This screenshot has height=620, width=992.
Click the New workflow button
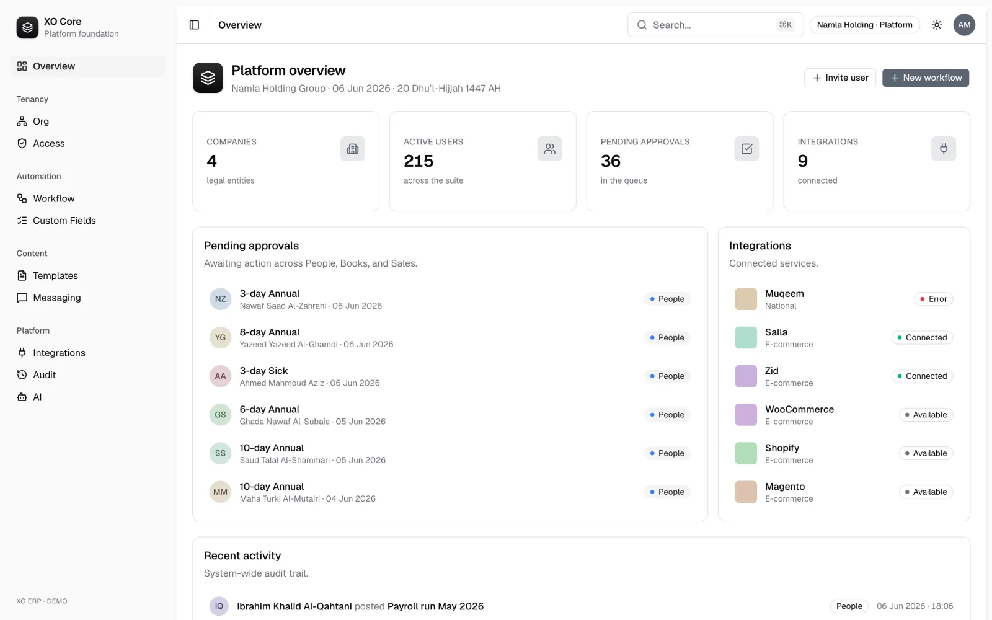point(926,77)
